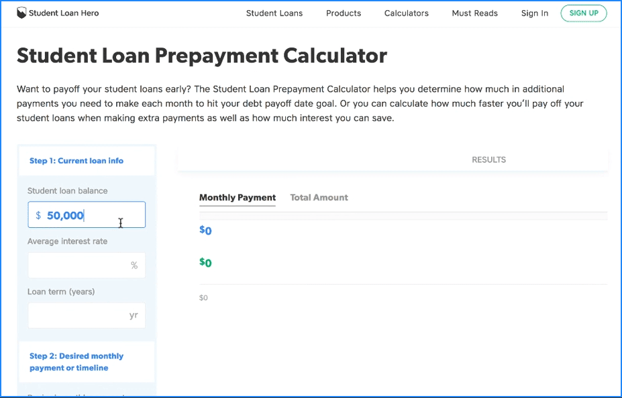The height and width of the screenshot is (398, 622).
Task: Click the Sign In link
Action: (x=535, y=13)
